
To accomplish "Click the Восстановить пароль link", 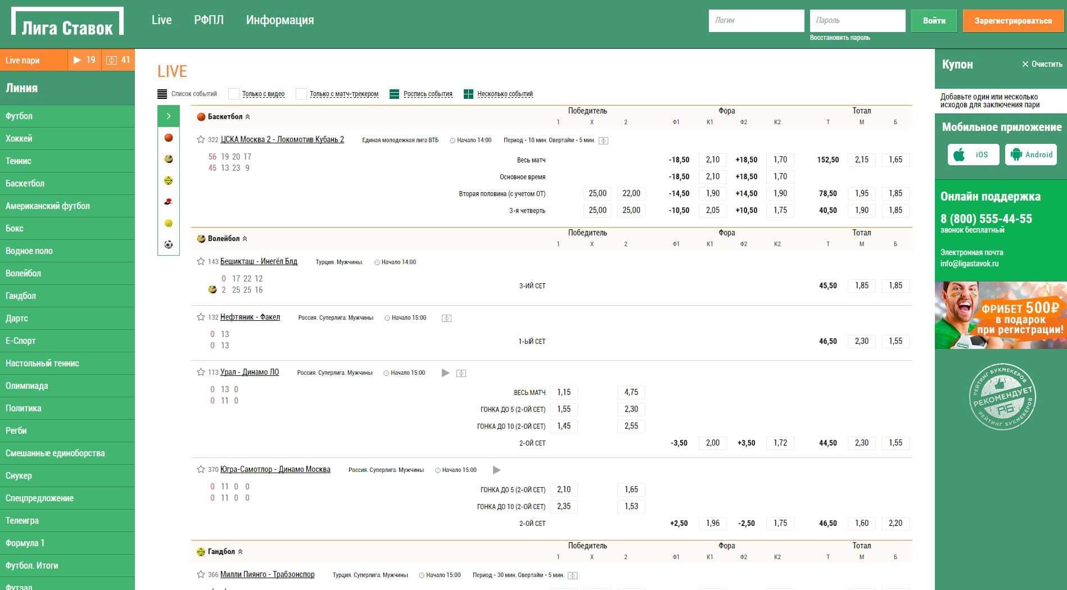I will [x=840, y=38].
